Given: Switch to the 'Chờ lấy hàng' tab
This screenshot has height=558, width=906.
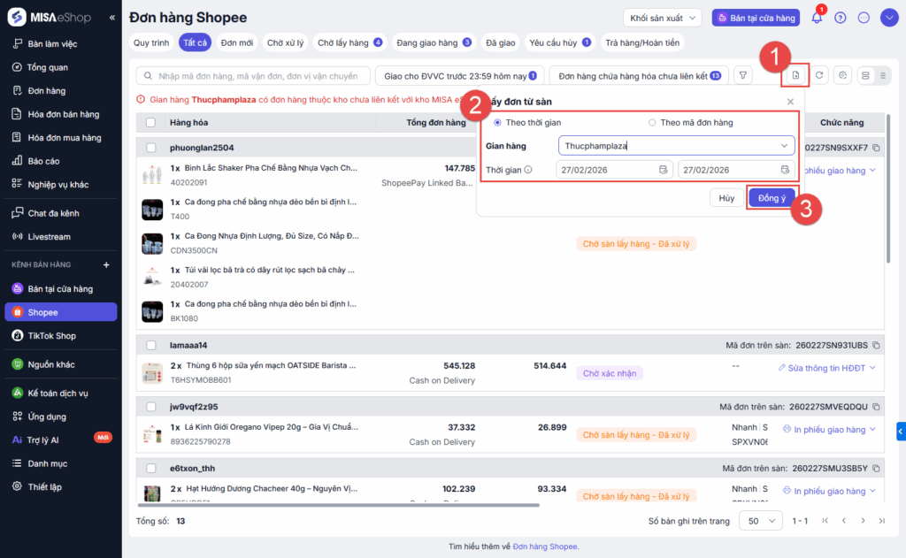Looking at the screenshot, I should point(349,42).
